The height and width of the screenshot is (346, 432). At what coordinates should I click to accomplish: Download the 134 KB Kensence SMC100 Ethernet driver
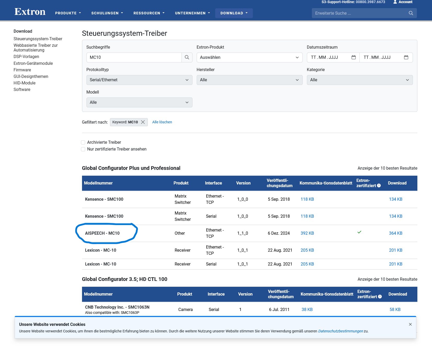click(x=396, y=199)
